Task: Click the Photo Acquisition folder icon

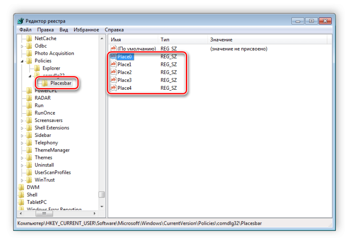Action: [x=29, y=53]
